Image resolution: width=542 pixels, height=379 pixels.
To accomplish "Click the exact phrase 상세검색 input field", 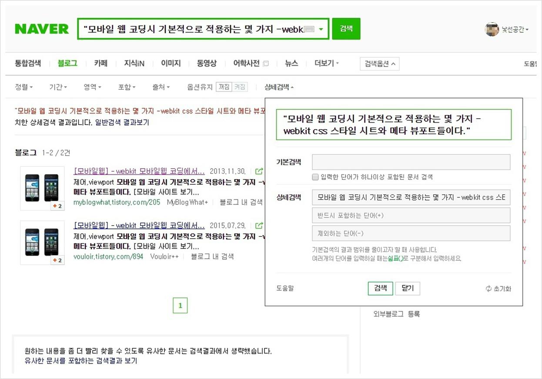I will coord(411,197).
